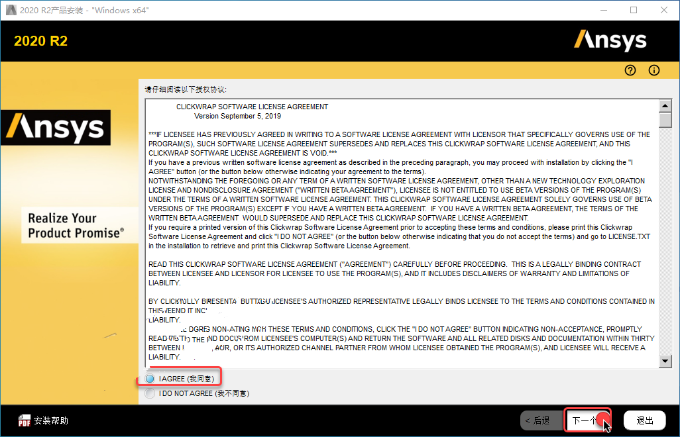680x437 pixels.
Task: Click the installer title bar app icon
Action: pos(11,10)
